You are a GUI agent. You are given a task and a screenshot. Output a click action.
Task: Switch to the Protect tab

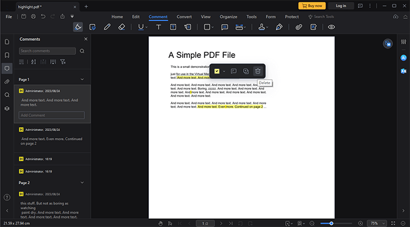click(292, 17)
